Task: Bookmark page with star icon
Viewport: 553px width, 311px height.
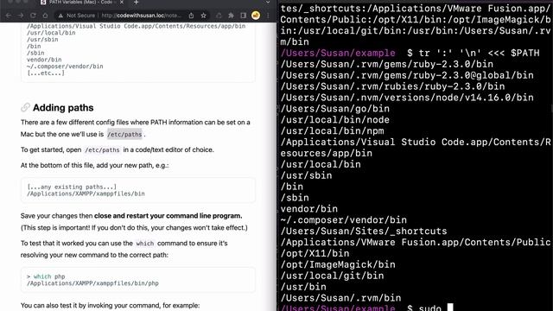Action: click(x=204, y=16)
